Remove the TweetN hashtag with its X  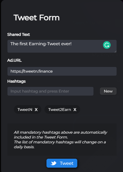36,110
